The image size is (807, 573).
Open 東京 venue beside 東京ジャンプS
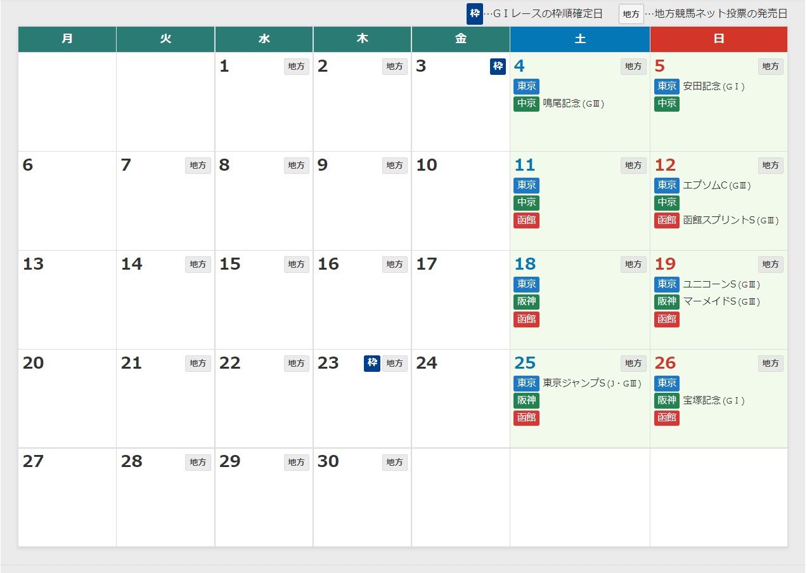(x=527, y=383)
